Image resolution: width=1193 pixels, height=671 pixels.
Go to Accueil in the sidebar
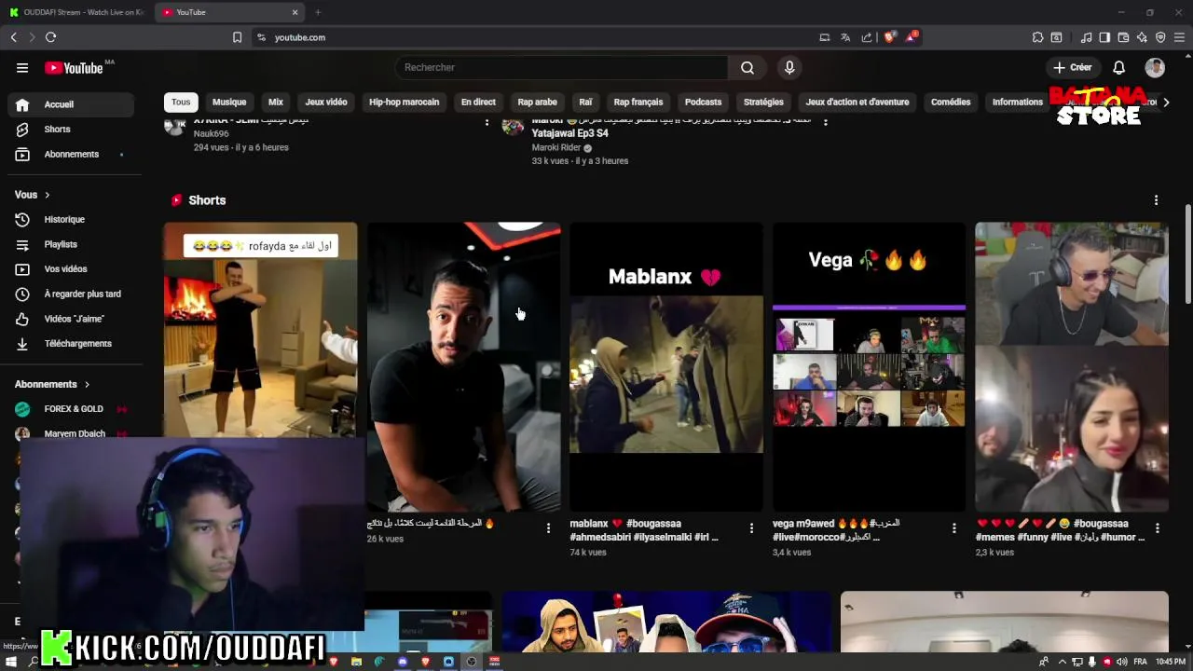click(x=72, y=104)
